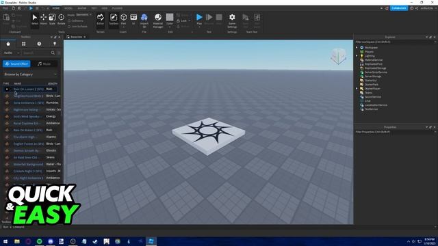Click the Filter workspace field in Explorer
The height and width of the screenshot is (246, 438).
click(x=395, y=42)
